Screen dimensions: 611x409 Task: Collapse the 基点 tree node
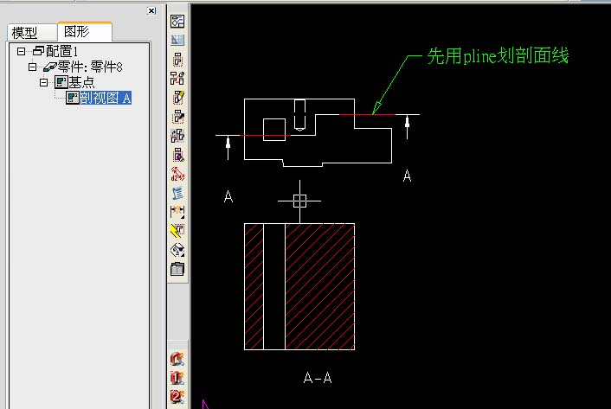43,82
